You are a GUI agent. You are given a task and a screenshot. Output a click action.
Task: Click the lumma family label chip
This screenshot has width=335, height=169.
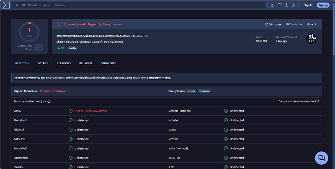click(191, 91)
